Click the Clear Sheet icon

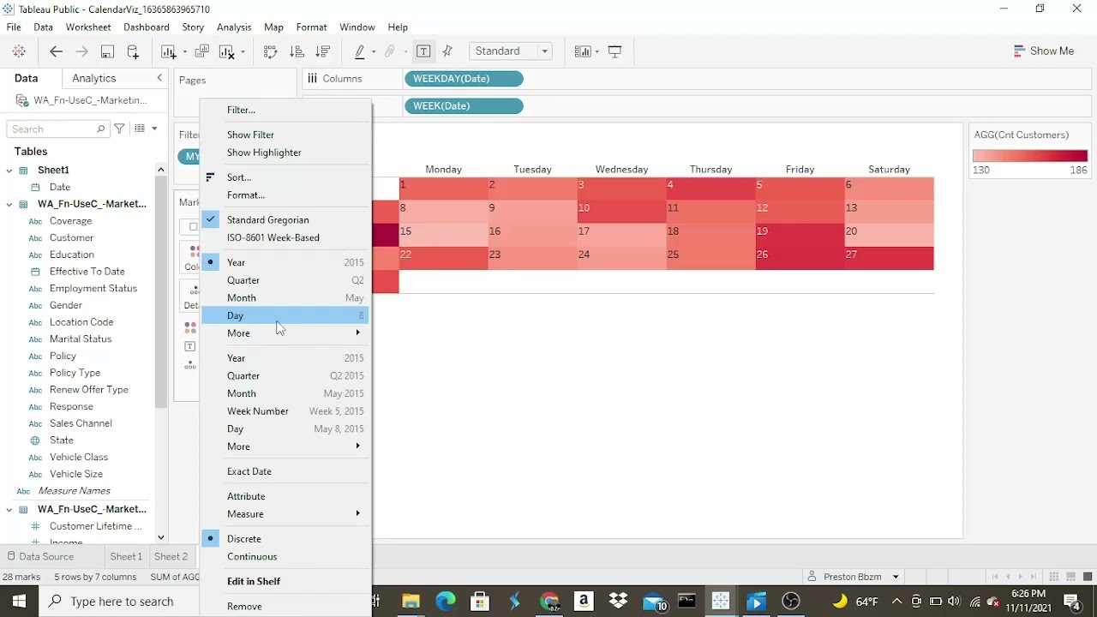[227, 51]
